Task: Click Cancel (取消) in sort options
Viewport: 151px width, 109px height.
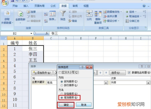Action: [84, 105]
